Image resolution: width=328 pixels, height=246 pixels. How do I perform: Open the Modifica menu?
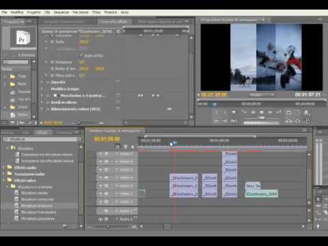[x=17, y=12]
